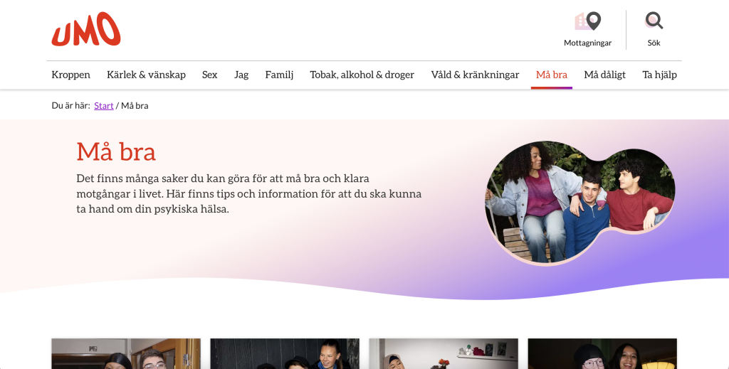This screenshot has width=729, height=369.
Task: Switch to the Må dåligt section
Action: [x=604, y=75]
